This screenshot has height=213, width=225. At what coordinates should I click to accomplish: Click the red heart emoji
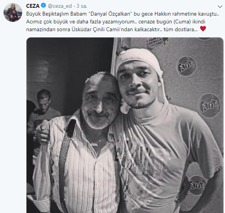[203, 28]
